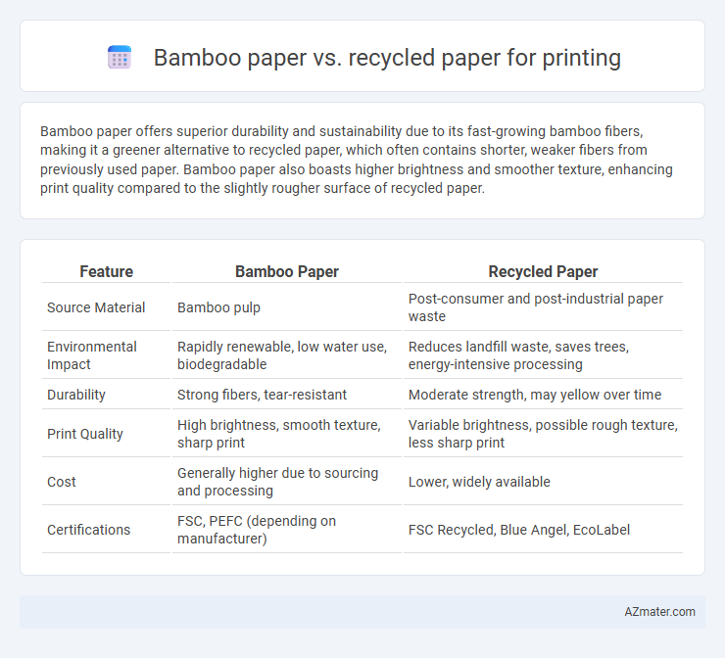Click 'Variable brightness, possible rough texture' cell
Screen dimensions: 725x658
543,434
